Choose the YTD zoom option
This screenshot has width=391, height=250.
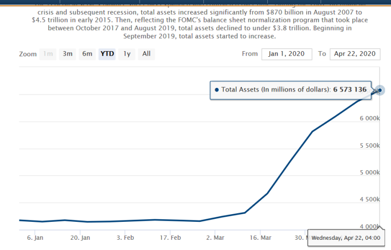pyautogui.click(x=107, y=54)
